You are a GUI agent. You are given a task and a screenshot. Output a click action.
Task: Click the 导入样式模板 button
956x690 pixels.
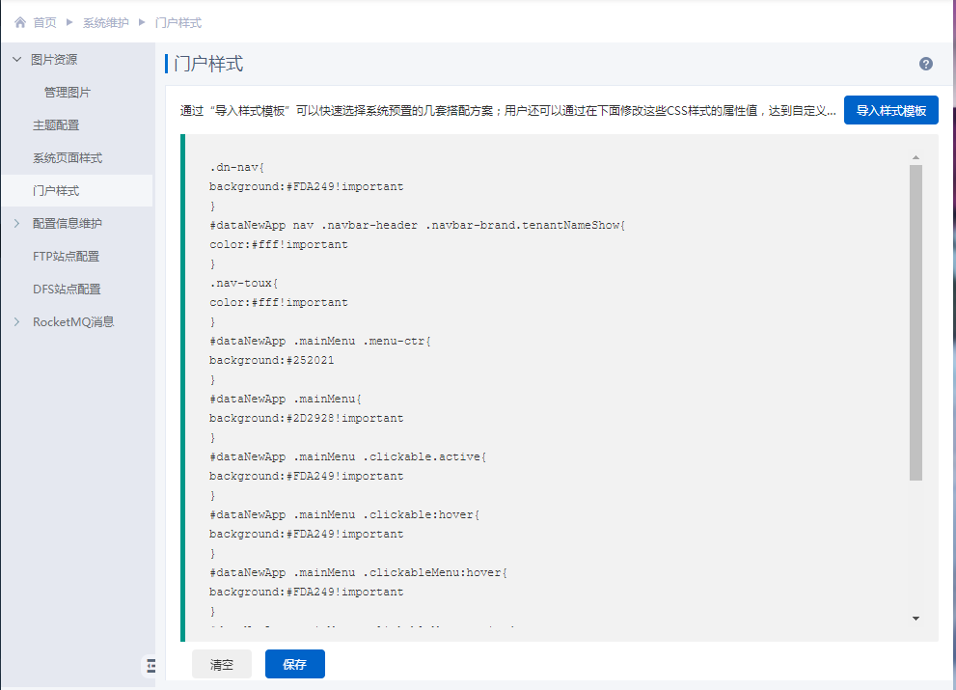point(890,110)
